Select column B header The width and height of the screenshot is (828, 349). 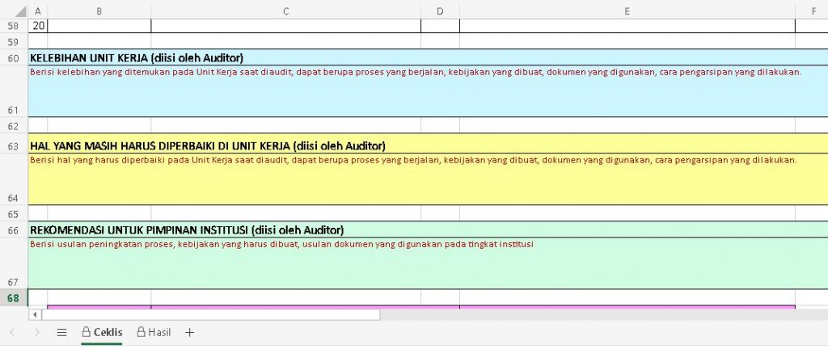coord(99,11)
